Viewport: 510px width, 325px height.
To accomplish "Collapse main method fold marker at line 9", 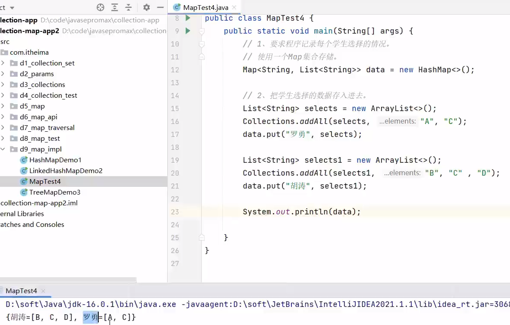I will [x=202, y=31].
